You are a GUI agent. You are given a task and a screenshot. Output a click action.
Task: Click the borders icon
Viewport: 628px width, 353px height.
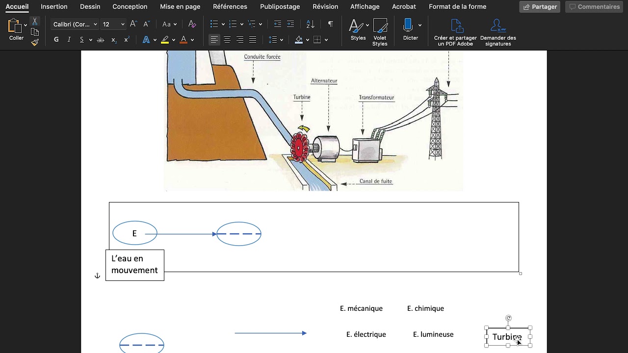pos(317,40)
